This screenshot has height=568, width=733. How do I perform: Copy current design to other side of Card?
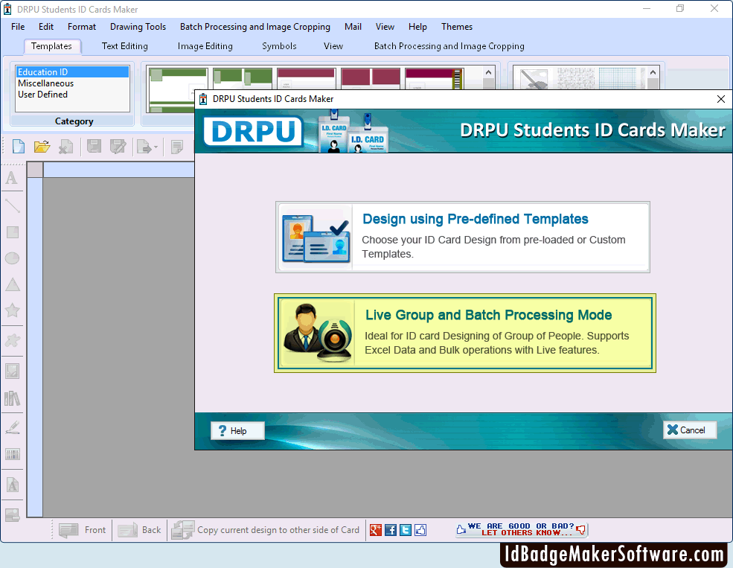pos(266,530)
